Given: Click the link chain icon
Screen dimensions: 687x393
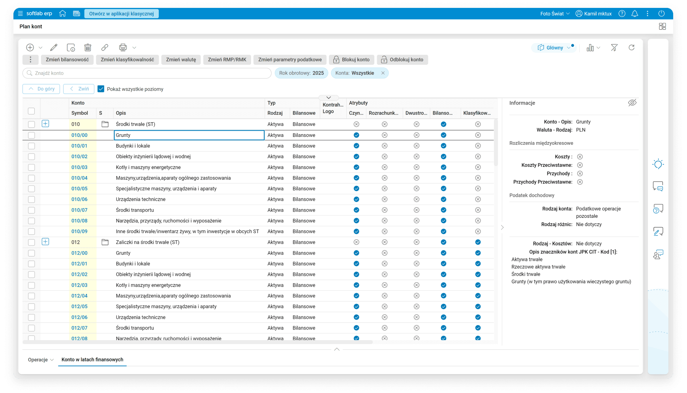Looking at the screenshot, I should tap(105, 48).
